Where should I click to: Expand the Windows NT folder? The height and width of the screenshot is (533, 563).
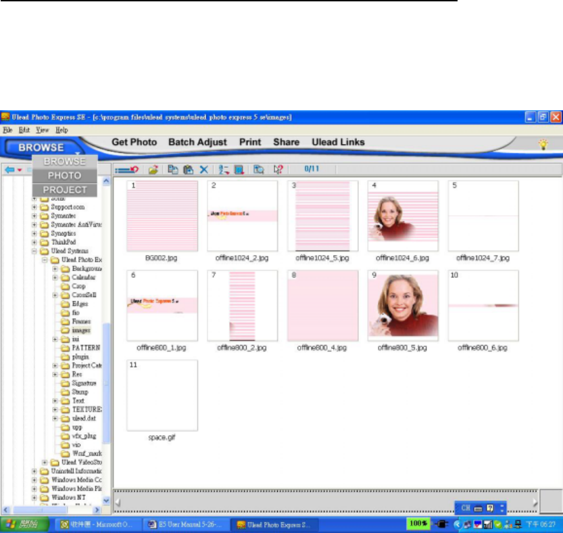coord(34,498)
